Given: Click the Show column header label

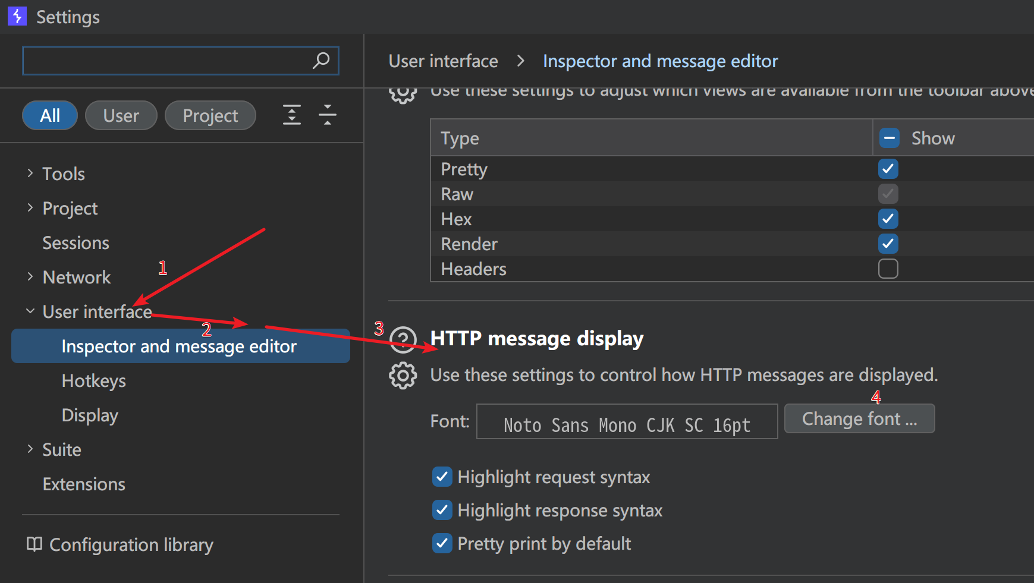Looking at the screenshot, I should tap(933, 138).
